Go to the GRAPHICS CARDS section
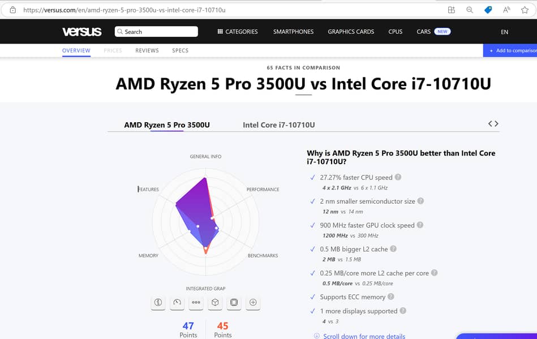Viewport: 537px width, 339px height. (351, 32)
